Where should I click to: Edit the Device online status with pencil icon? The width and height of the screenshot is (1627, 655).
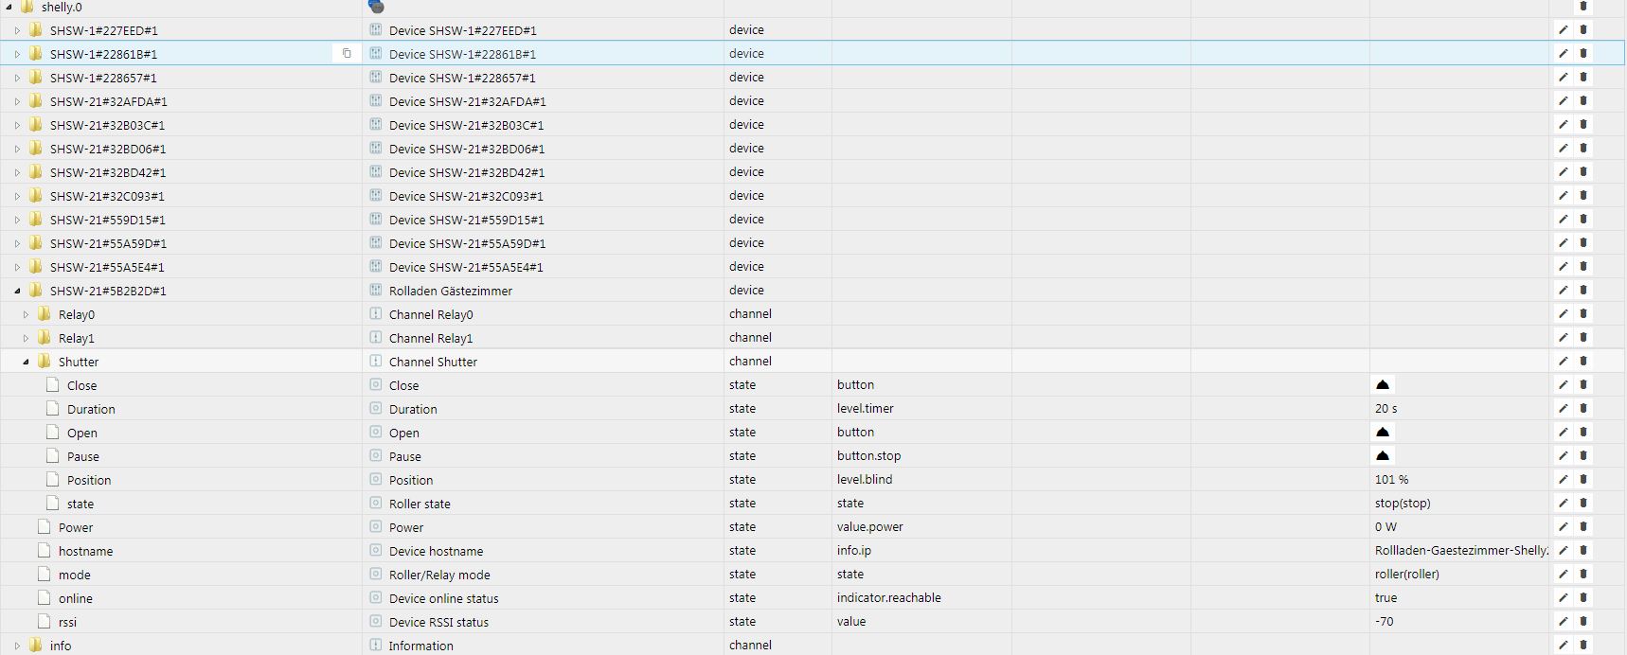tap(1563, 598)
